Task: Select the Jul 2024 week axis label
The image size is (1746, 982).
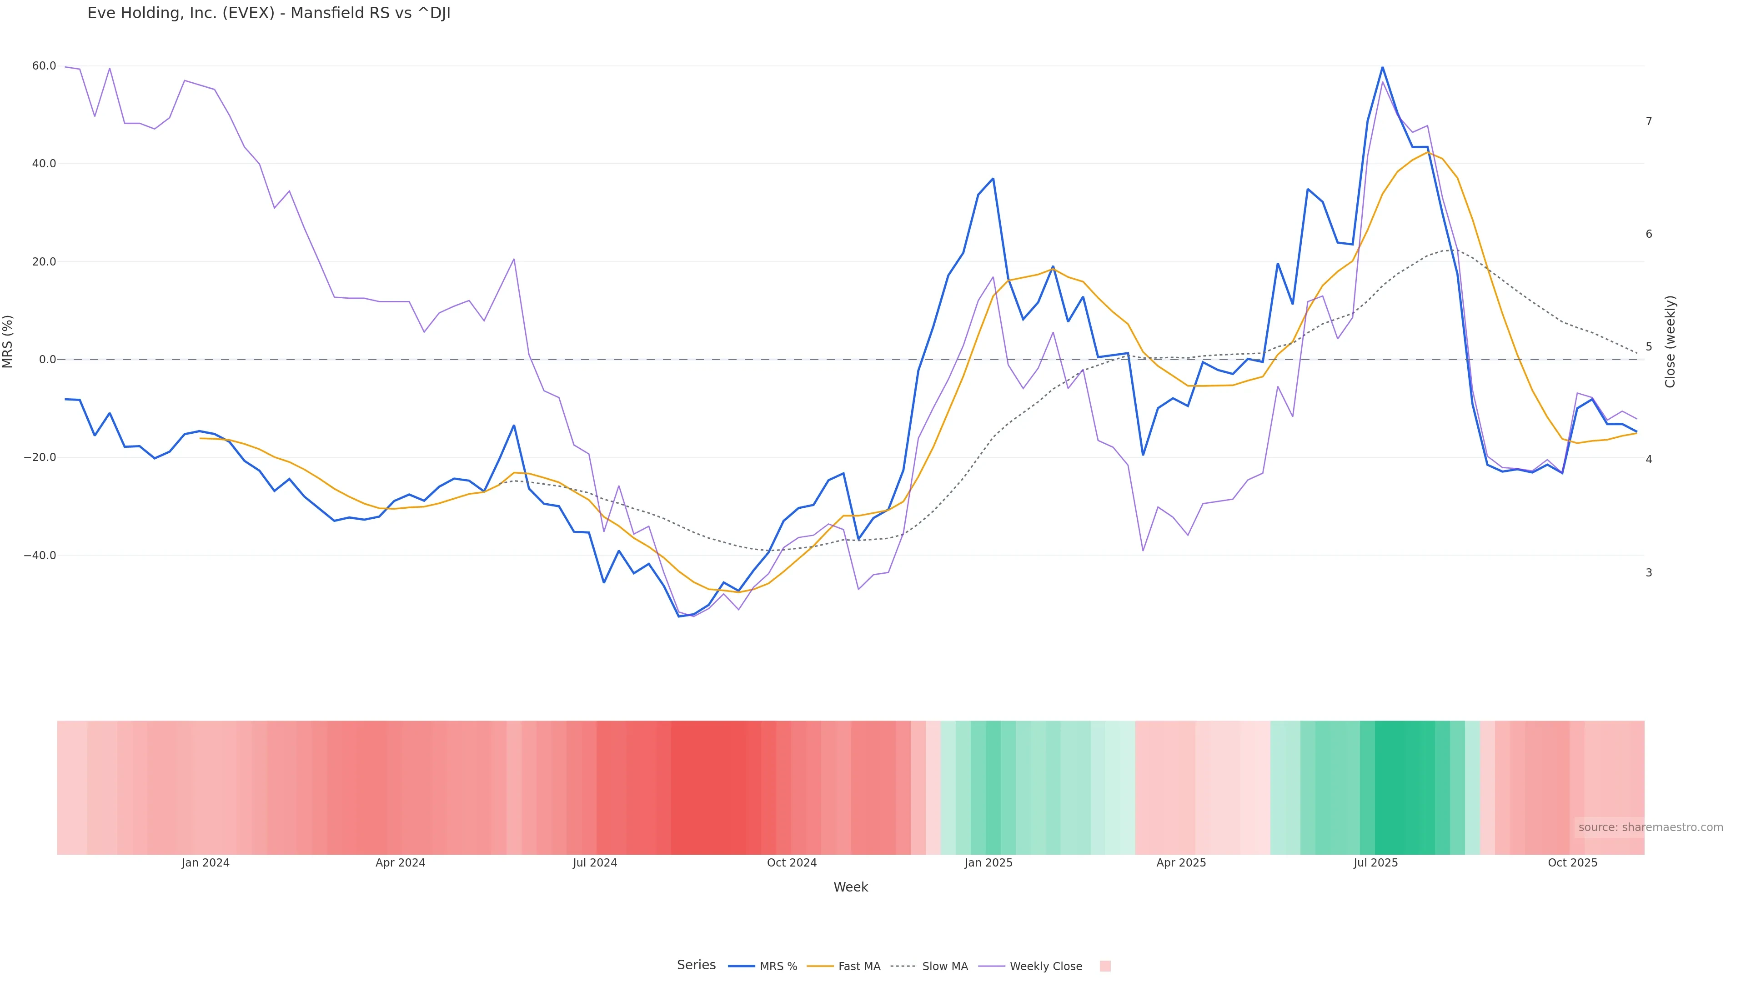Action: pyautogui.click(x=594, y=863)
